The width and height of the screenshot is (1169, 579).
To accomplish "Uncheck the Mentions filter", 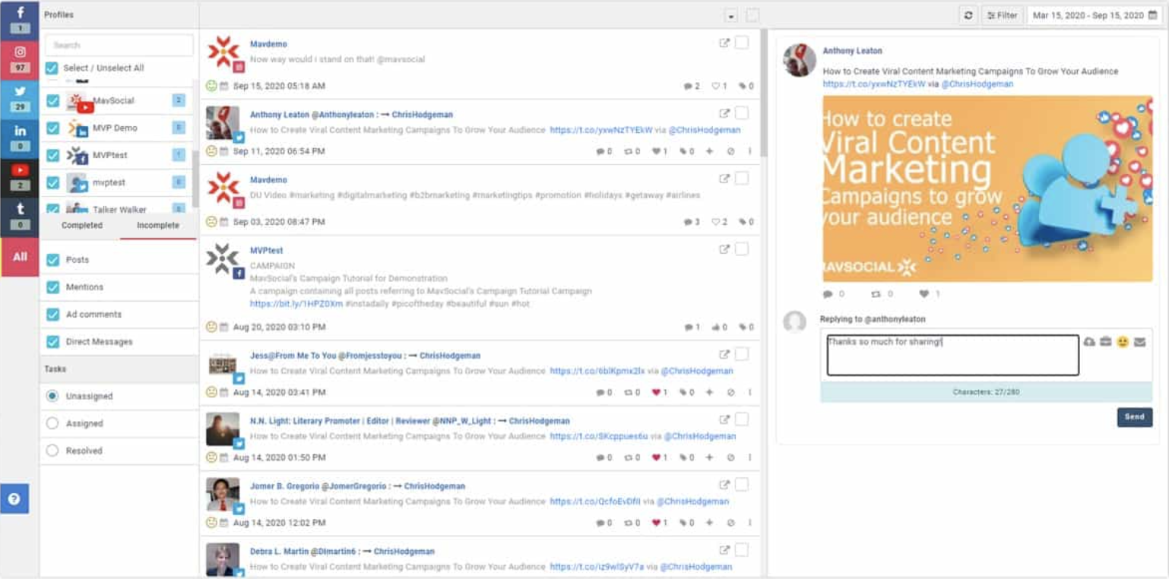I will tap(52, 286).
